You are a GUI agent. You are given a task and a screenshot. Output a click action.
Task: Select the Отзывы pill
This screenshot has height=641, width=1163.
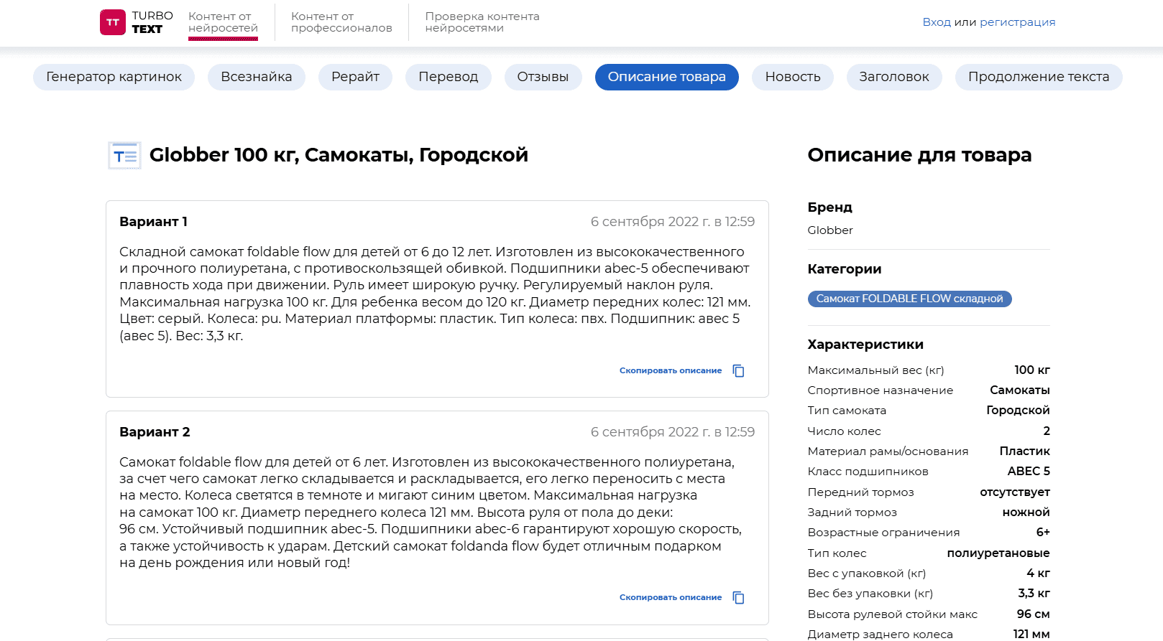click(543, 77)
